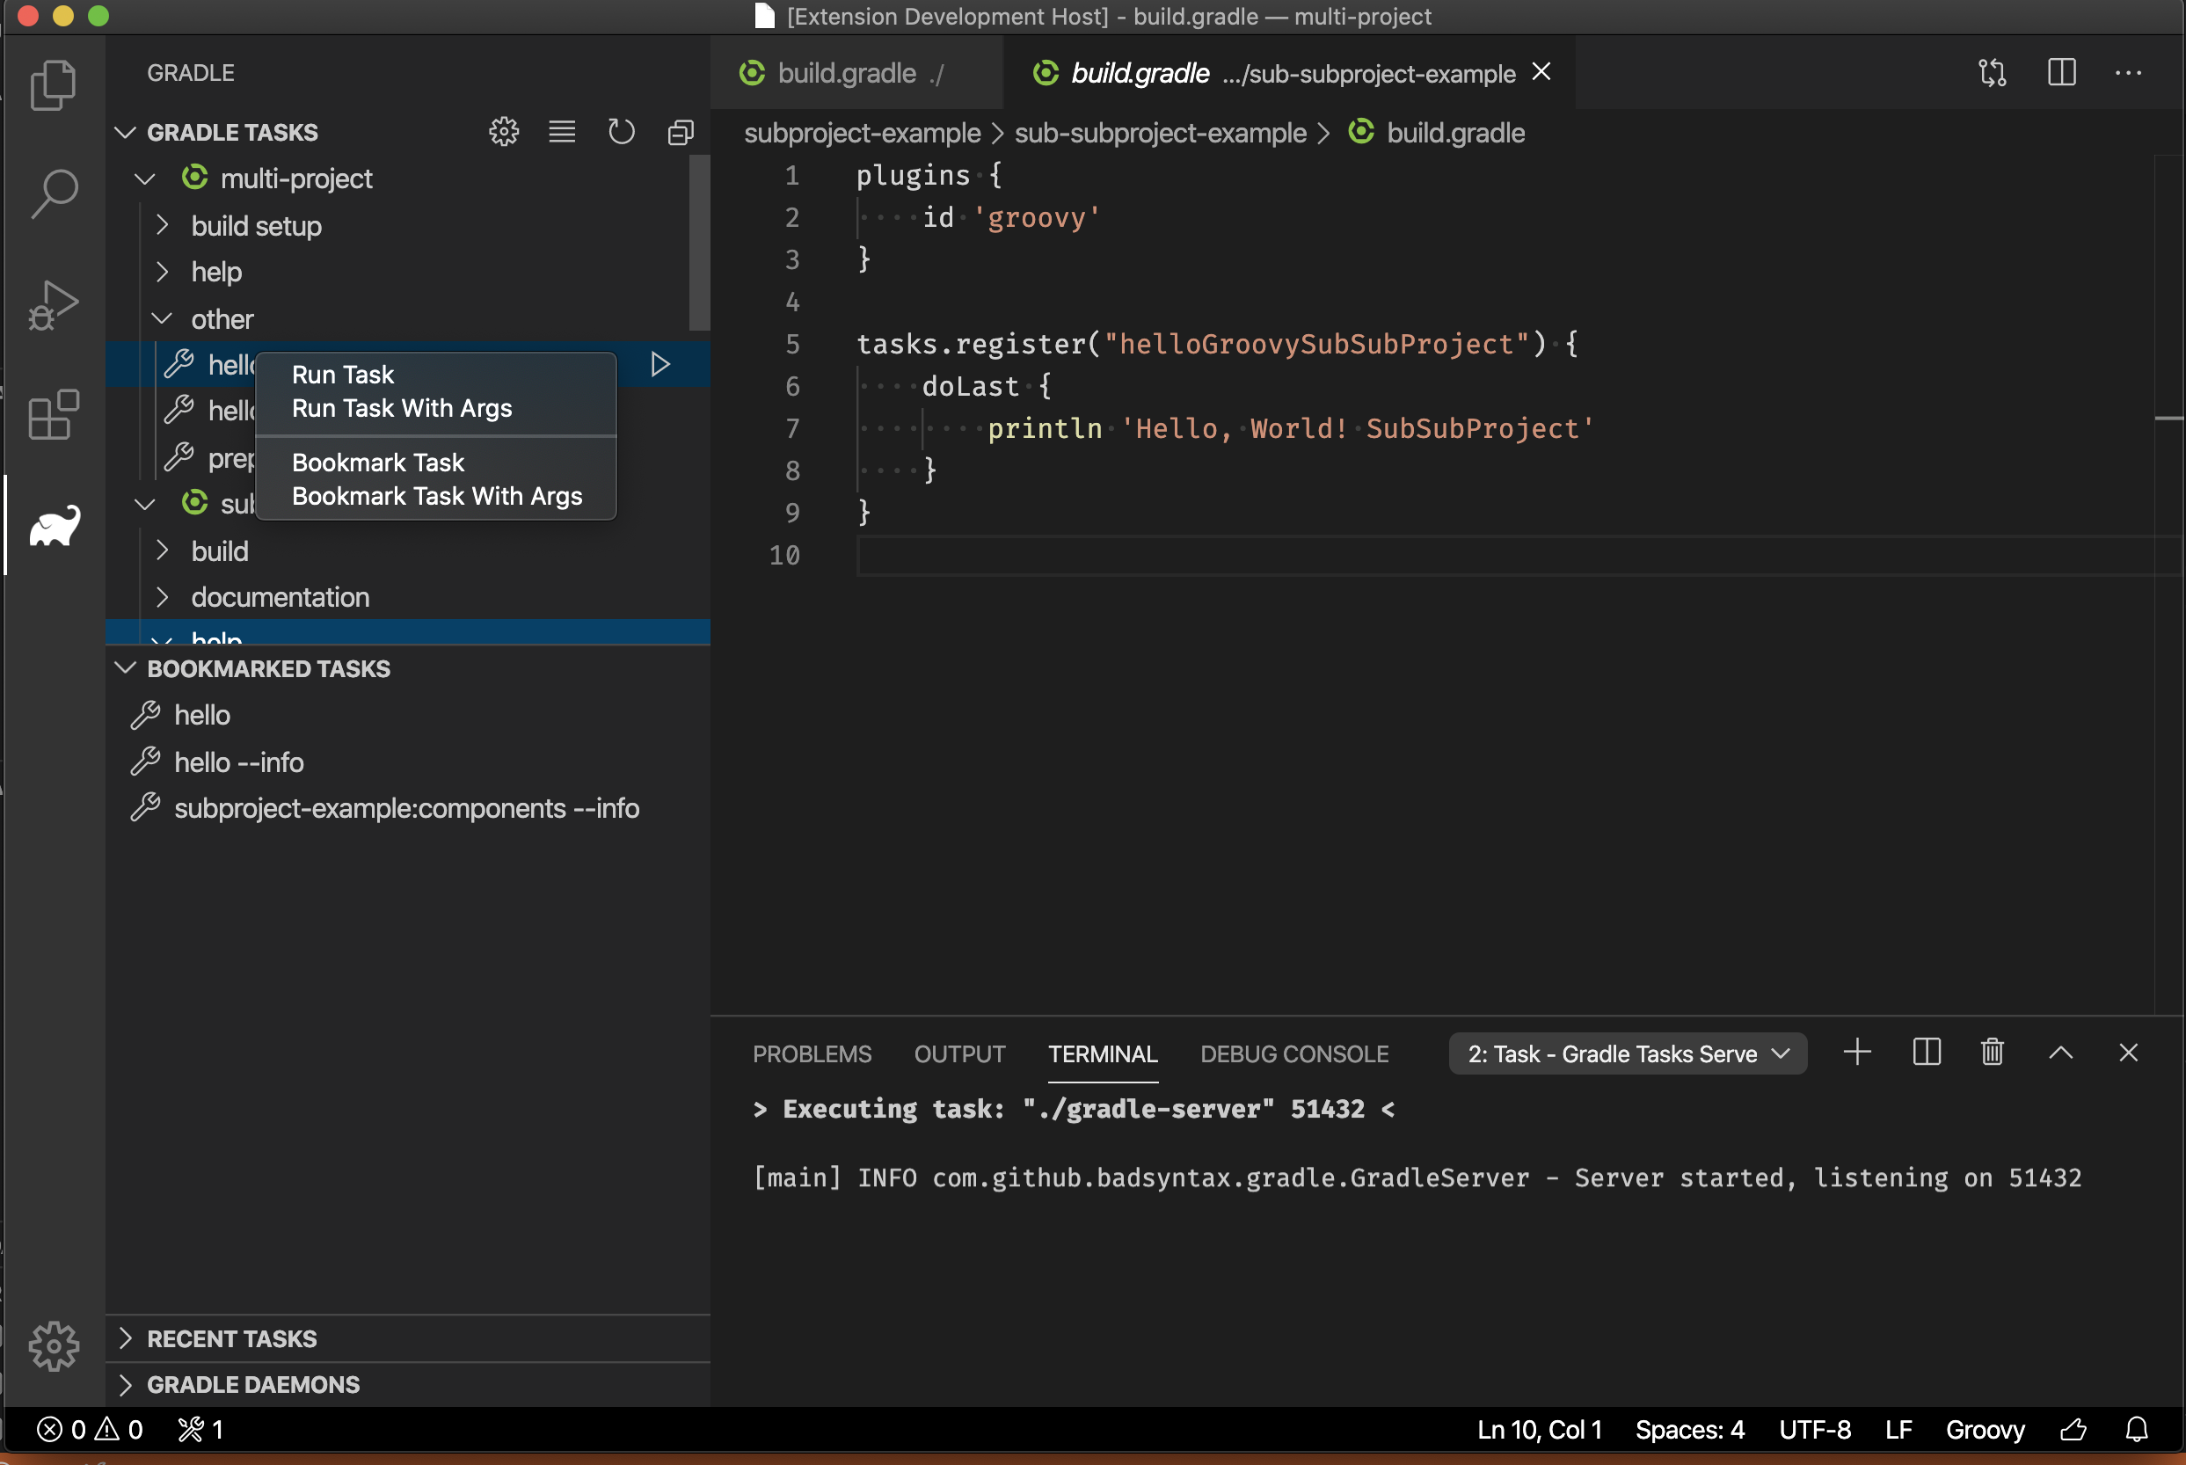Switch to the PROBLEMS tab
This screenshot has width=2186, height=1465.
[811, 1053]
